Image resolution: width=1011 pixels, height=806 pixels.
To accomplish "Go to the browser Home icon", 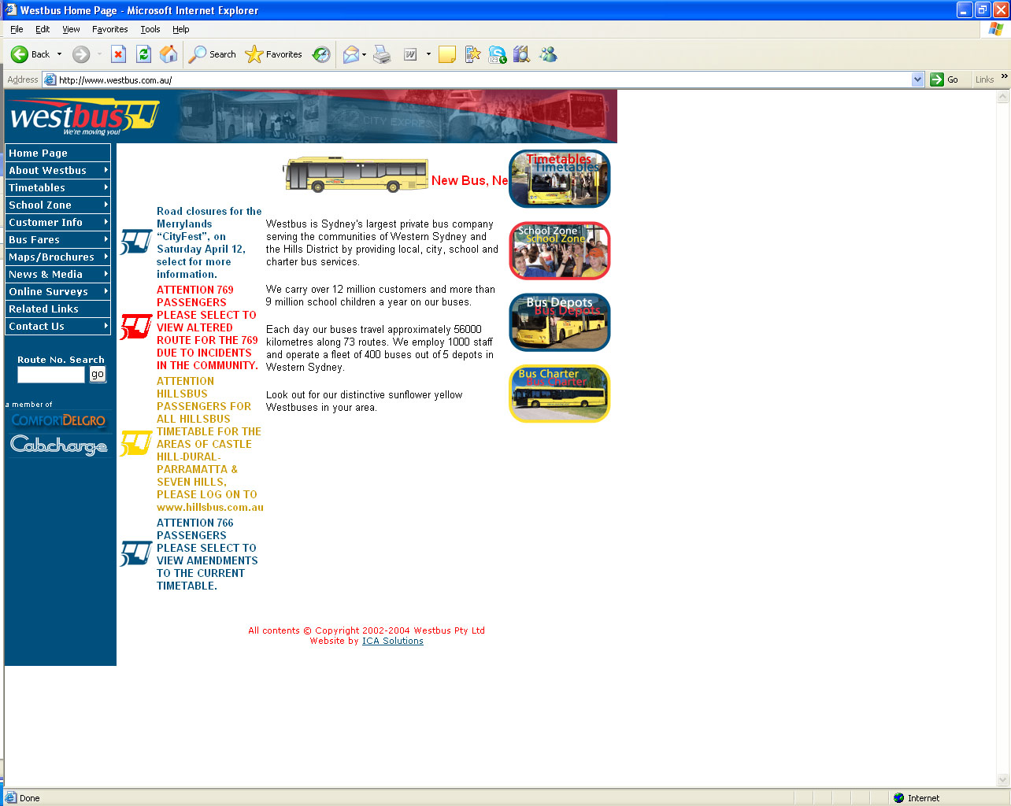I will [168, 54].
